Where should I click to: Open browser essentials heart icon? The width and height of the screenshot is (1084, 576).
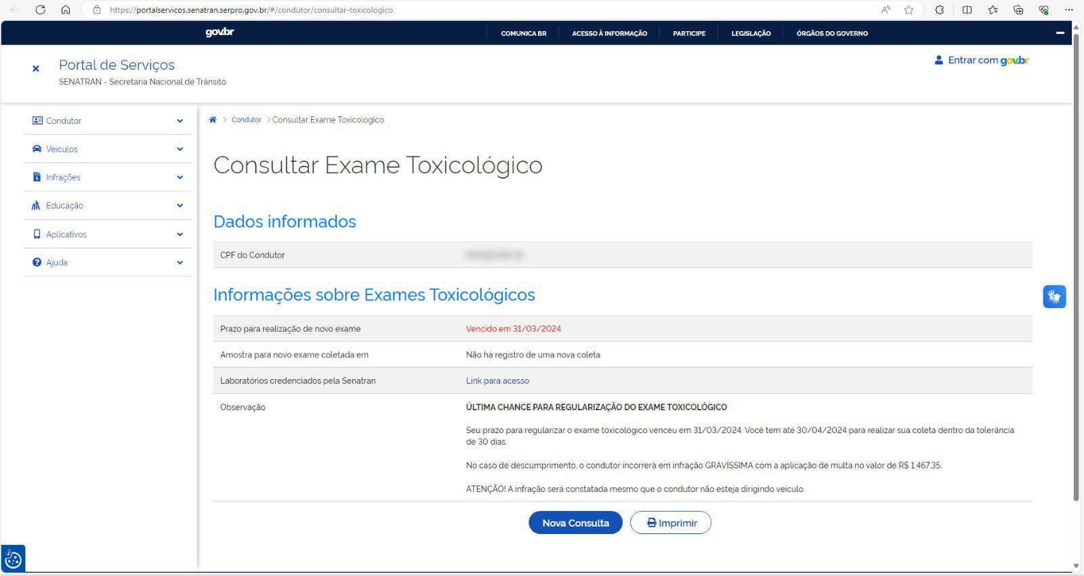1044,10
